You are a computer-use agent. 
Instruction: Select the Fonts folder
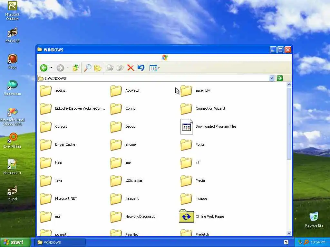[193, 144]
